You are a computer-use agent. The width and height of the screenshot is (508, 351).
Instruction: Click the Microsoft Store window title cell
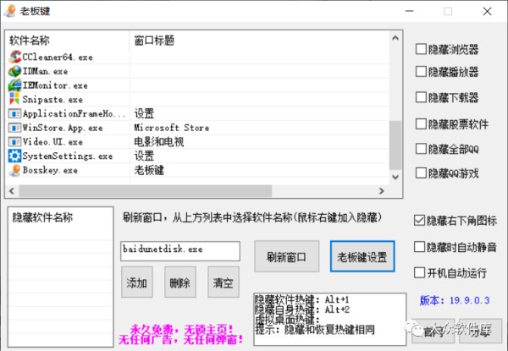pyautogui.click(x=172, y=128)
